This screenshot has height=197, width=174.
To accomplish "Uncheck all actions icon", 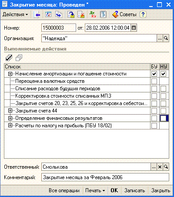I will [19, 58].
